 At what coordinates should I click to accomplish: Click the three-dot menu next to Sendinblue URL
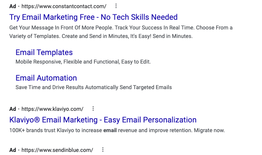point(103,150)
